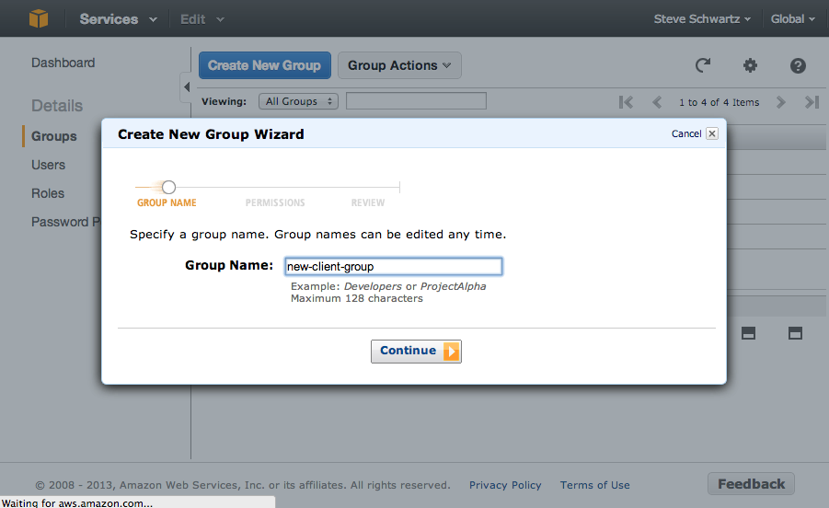Click the '1 to 4 of 4 Items' text
The width and height of the screenshot is (829, 508).
pyautogui.click(x=719, y=102)
